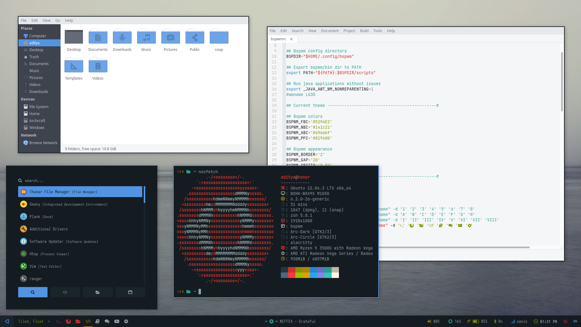
Task: Open the Go menu in Thunar
Action: tap(58, 20)
